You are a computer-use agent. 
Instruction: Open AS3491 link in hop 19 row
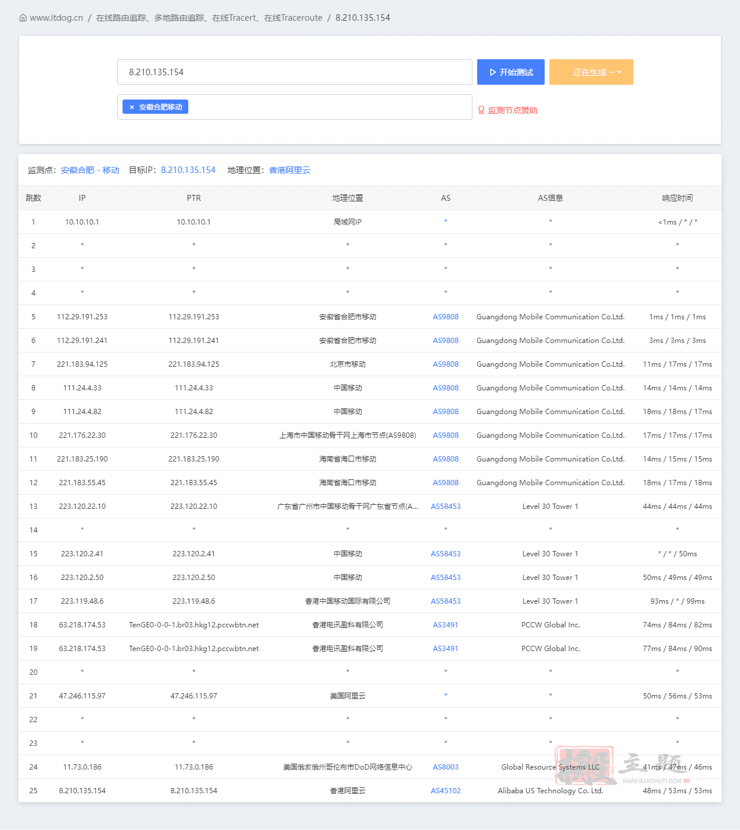tap(446, 649)
